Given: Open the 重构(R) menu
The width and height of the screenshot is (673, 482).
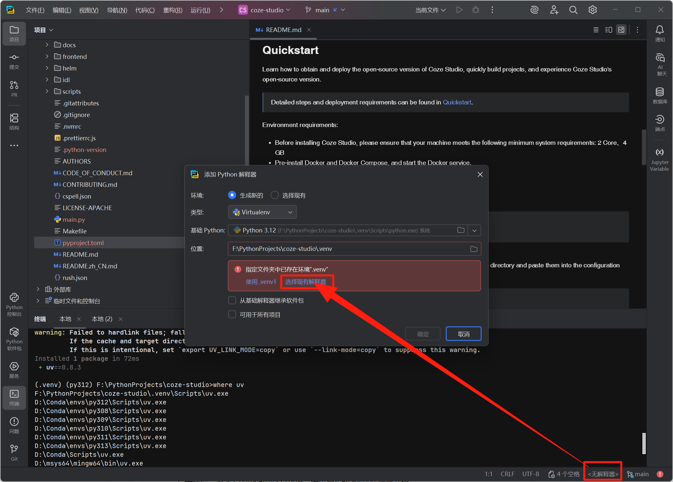Looking at the screenshot, I should click(x=173, y=10).
